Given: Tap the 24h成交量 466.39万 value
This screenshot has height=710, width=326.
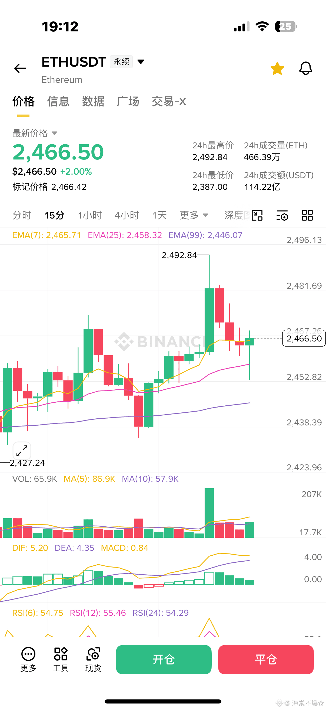Looking at the screenshot, I should coord(262,157).
